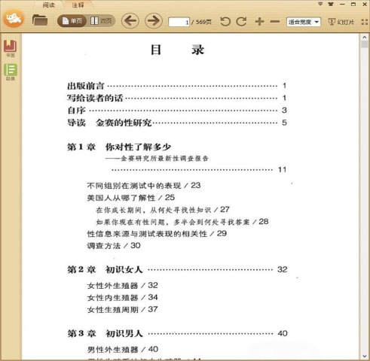Start slideshow mode (幻灯片)

pos(341,22)
